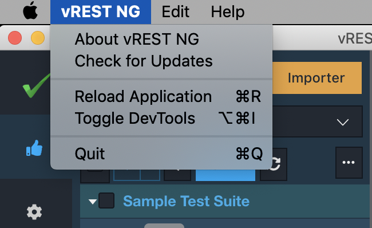Expand the dropdown chevron below Importer
This screenshot has width=372, height=228.
click(x=343, y=122)
